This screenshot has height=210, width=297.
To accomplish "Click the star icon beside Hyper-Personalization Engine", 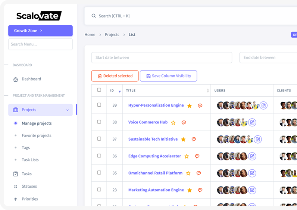I will point(190,106).
